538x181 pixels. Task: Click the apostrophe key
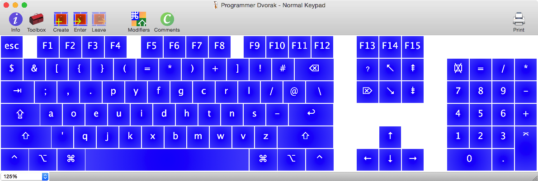tap(62, 137)
